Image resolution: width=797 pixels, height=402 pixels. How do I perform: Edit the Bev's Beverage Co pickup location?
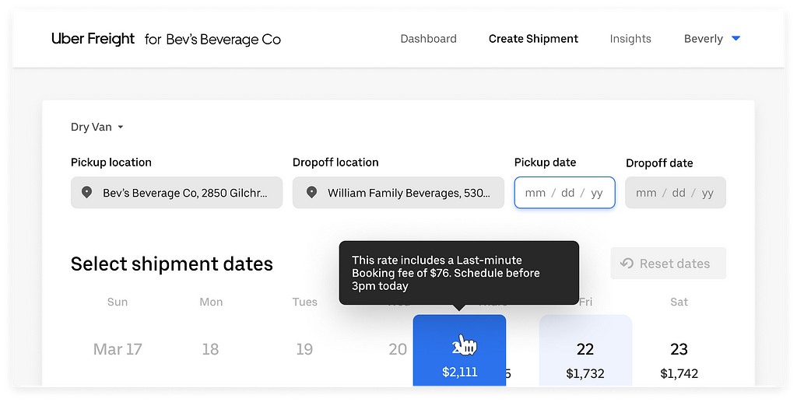click(x=177, y=192)
